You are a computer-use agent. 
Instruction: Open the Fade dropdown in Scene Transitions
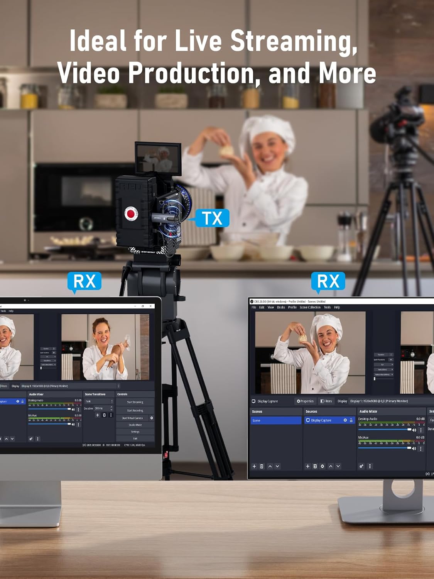coord(99,401)
